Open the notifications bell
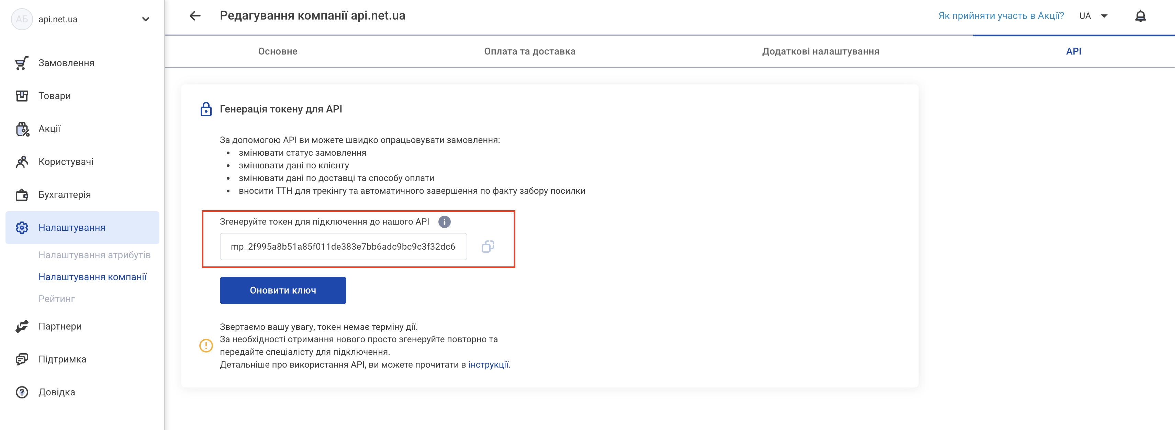 click(1140, 16)
